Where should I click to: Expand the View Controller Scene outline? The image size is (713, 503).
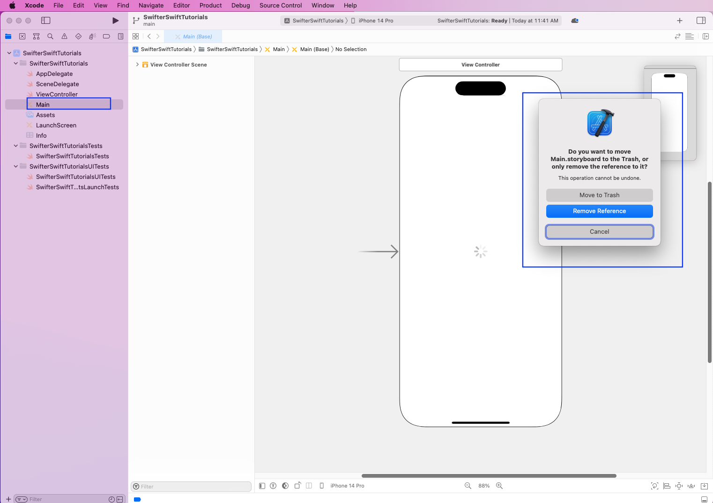click(x=137, y=65)
